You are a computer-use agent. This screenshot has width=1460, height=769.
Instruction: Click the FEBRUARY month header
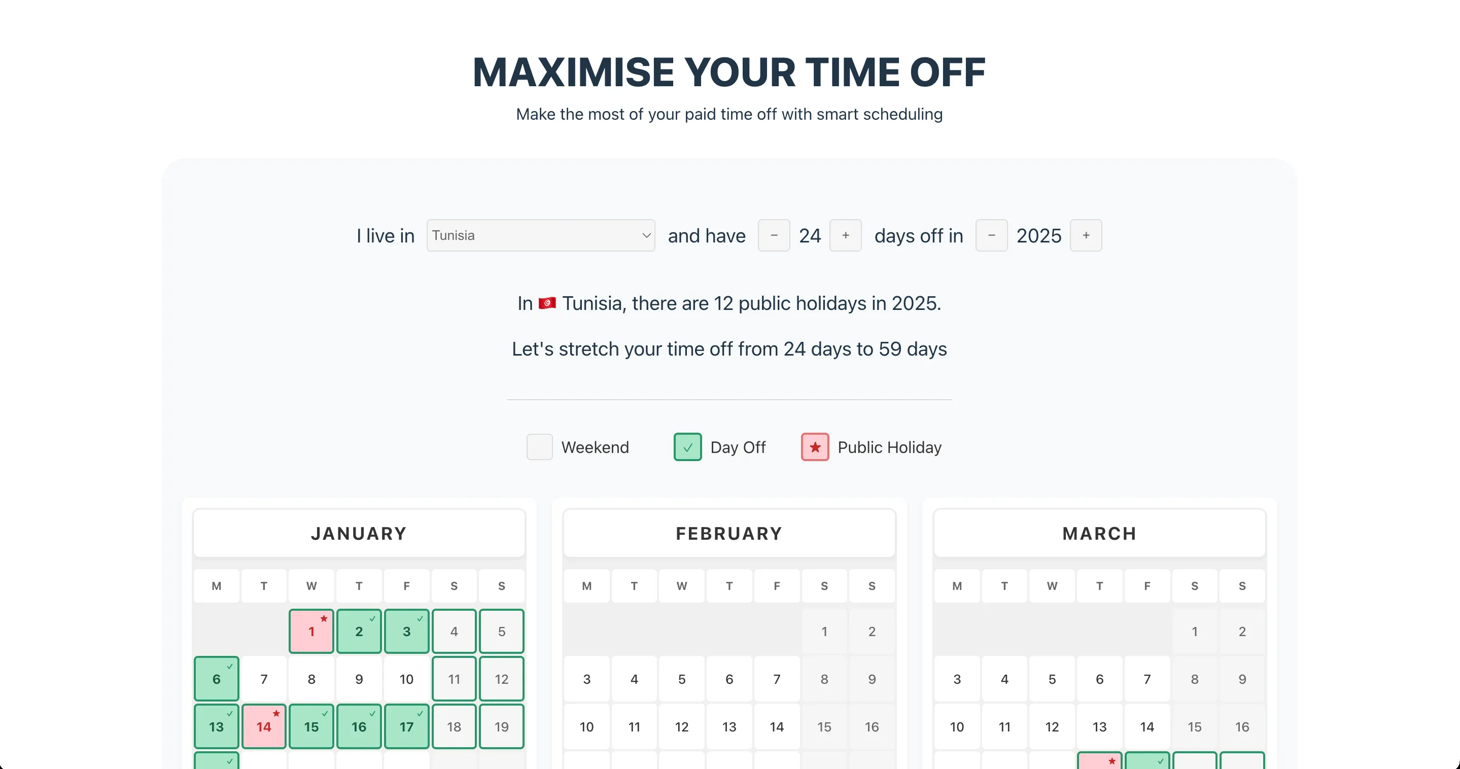(x=729, y=533)
